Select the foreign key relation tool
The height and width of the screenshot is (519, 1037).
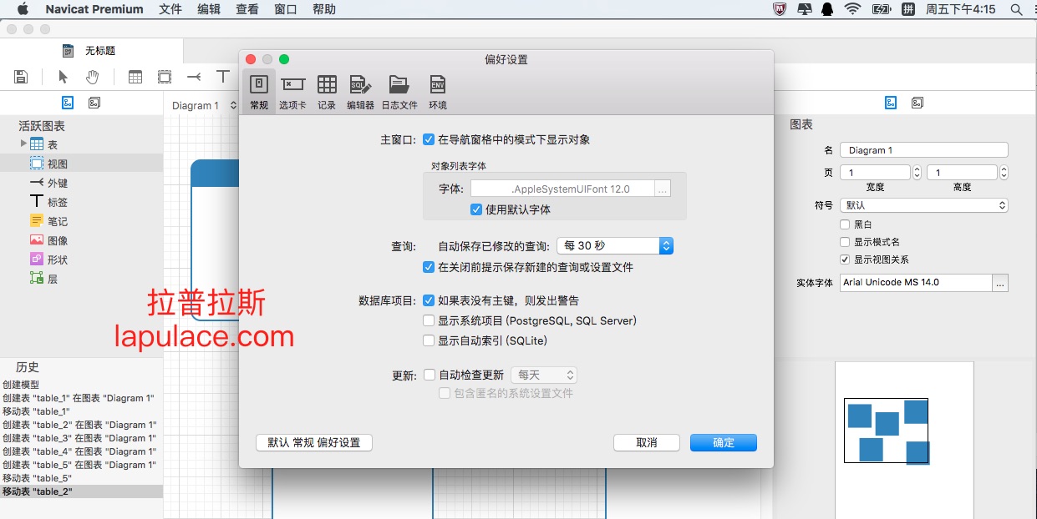194,77
